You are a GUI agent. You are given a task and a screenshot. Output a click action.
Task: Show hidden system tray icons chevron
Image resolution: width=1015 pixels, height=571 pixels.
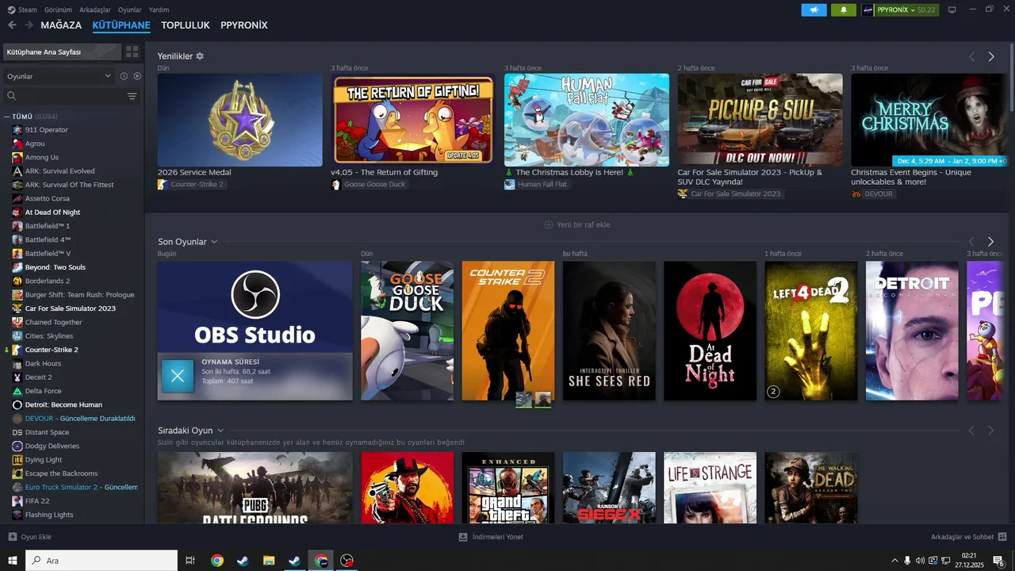895,561
